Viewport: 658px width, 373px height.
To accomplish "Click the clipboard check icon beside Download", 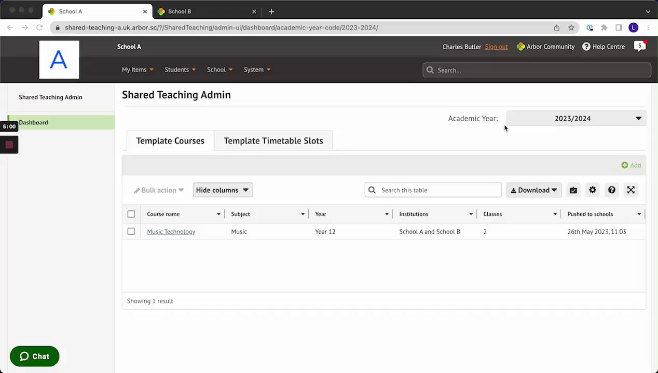I will (x=573, y=190).
